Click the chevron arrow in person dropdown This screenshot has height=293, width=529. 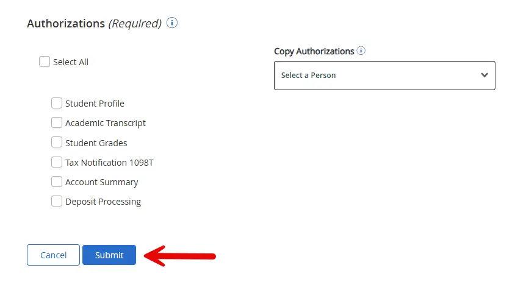coord(484,76)
